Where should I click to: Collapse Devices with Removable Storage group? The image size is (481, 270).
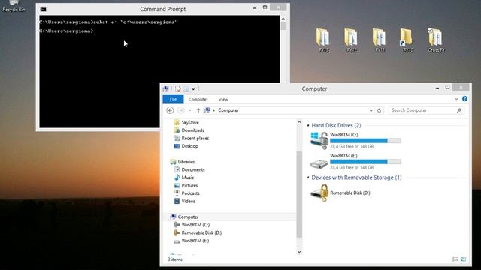pos(307,178)
